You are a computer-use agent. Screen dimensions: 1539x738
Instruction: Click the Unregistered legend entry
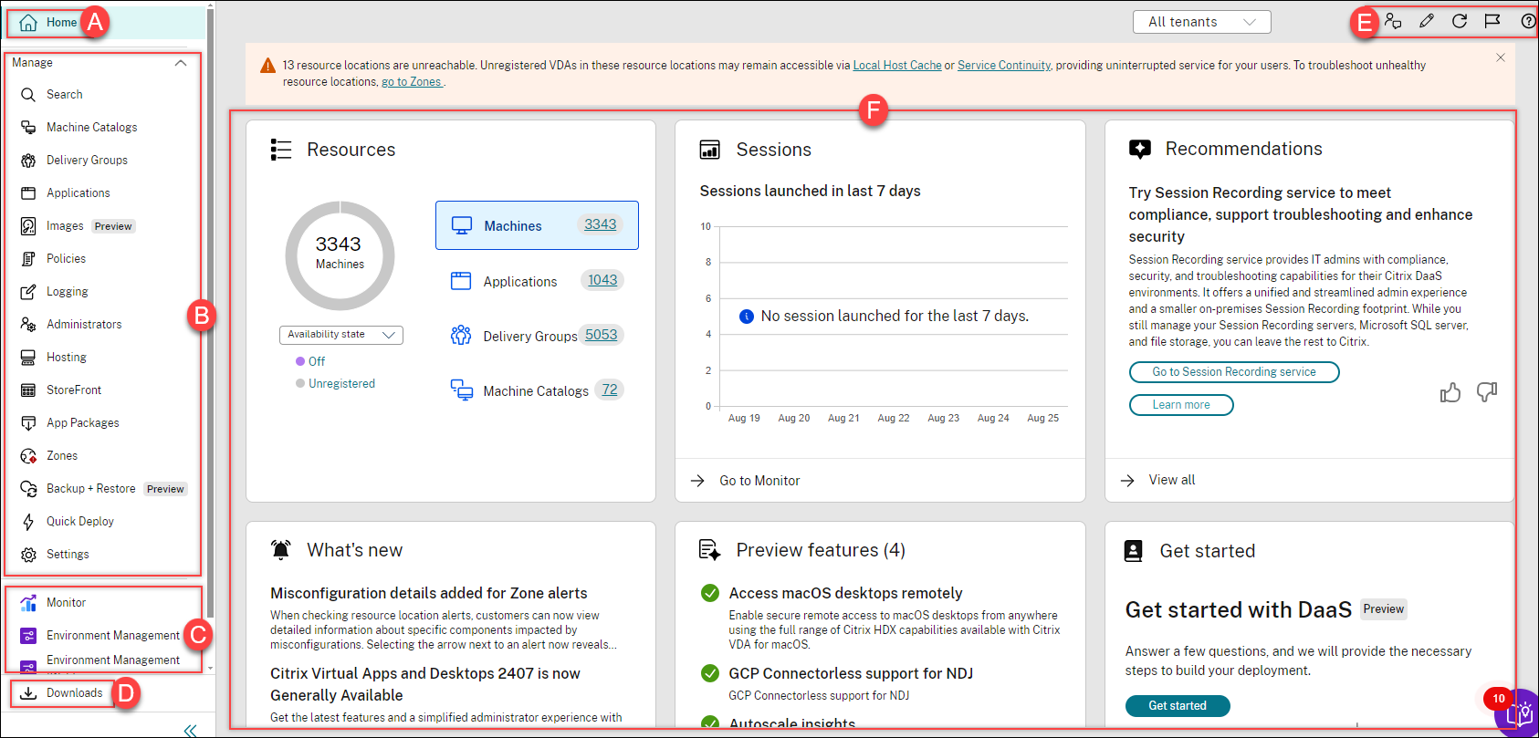(335, 384)
